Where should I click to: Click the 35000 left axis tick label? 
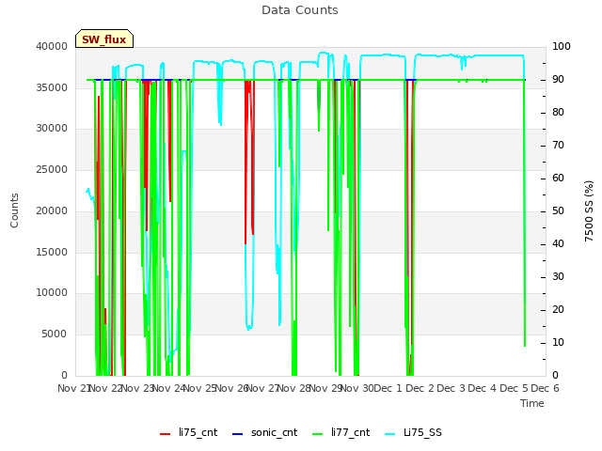pyautogui.click(x=52, y=87)
